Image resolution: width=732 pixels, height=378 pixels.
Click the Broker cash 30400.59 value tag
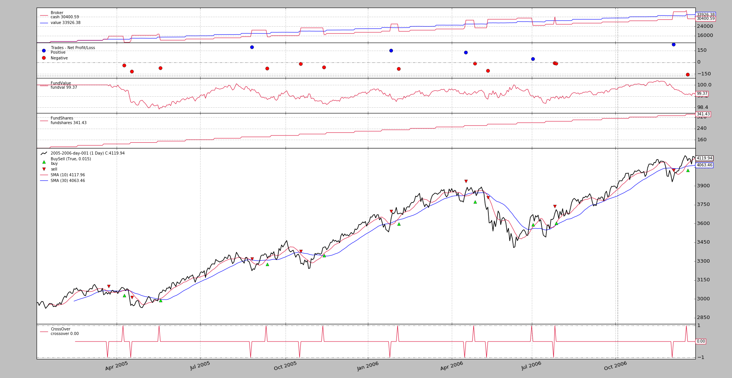coord(705,19)
